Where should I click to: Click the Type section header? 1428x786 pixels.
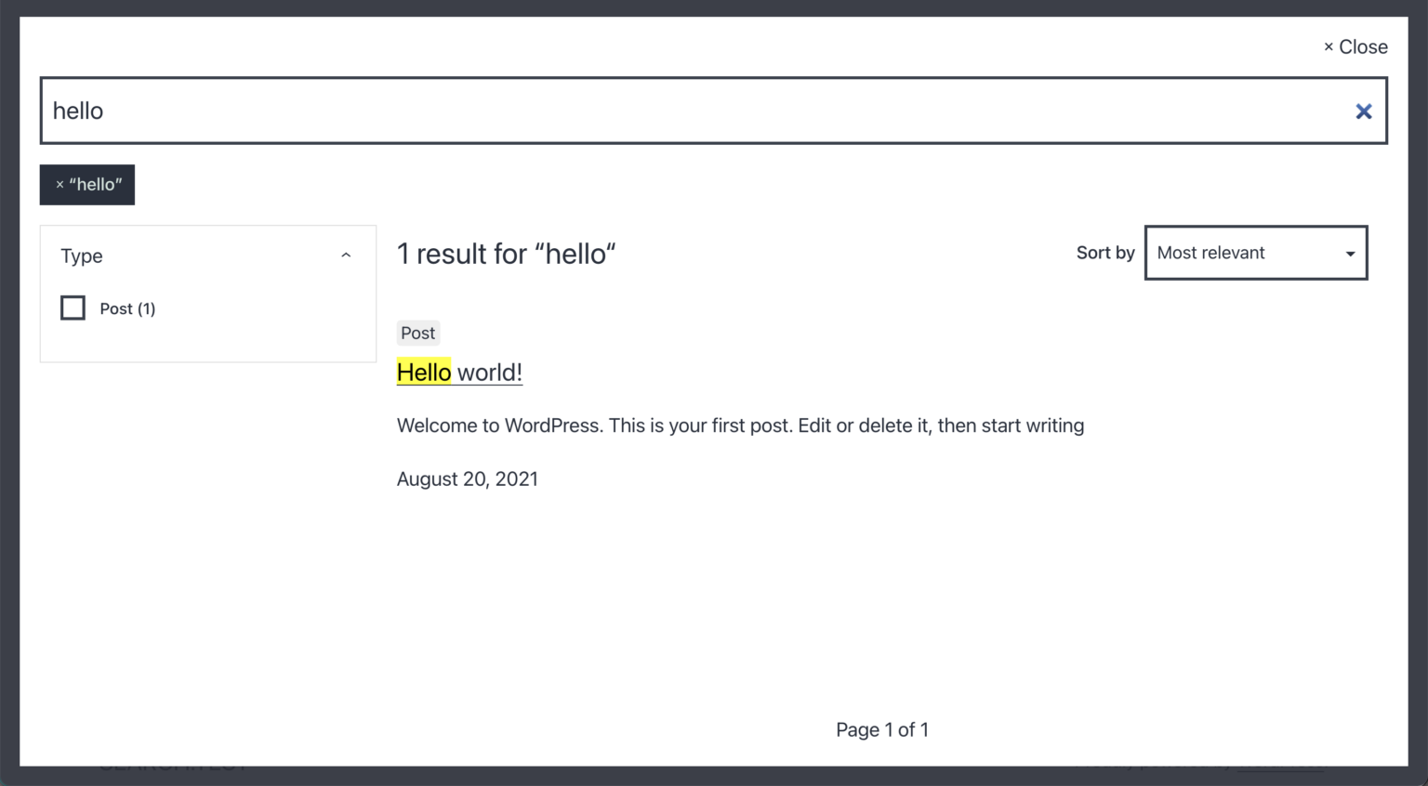(x=81, y=255)
